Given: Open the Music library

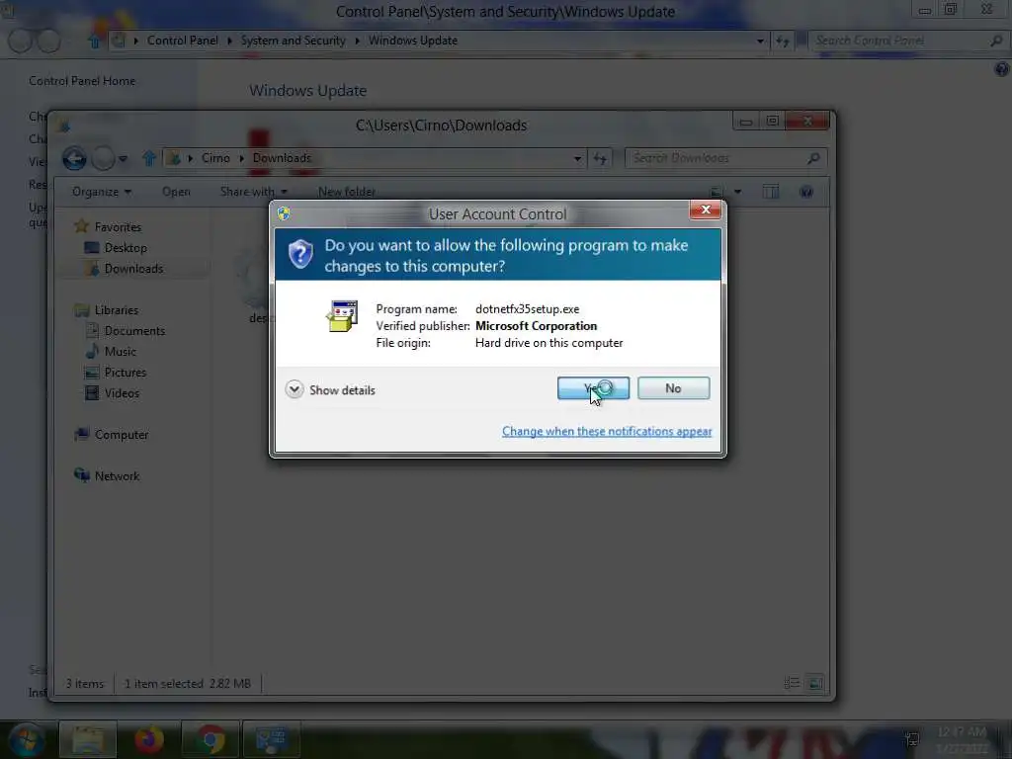Looking at the screenshot, I should [x=120, y=352].
